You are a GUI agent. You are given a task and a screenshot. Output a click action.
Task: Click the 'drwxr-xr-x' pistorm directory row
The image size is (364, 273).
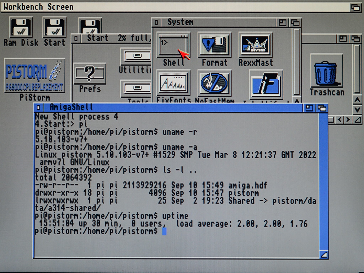pos(147,193)
